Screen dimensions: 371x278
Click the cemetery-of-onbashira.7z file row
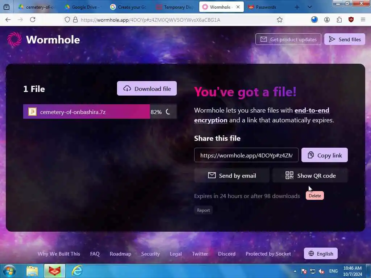[x=100, y=111]
